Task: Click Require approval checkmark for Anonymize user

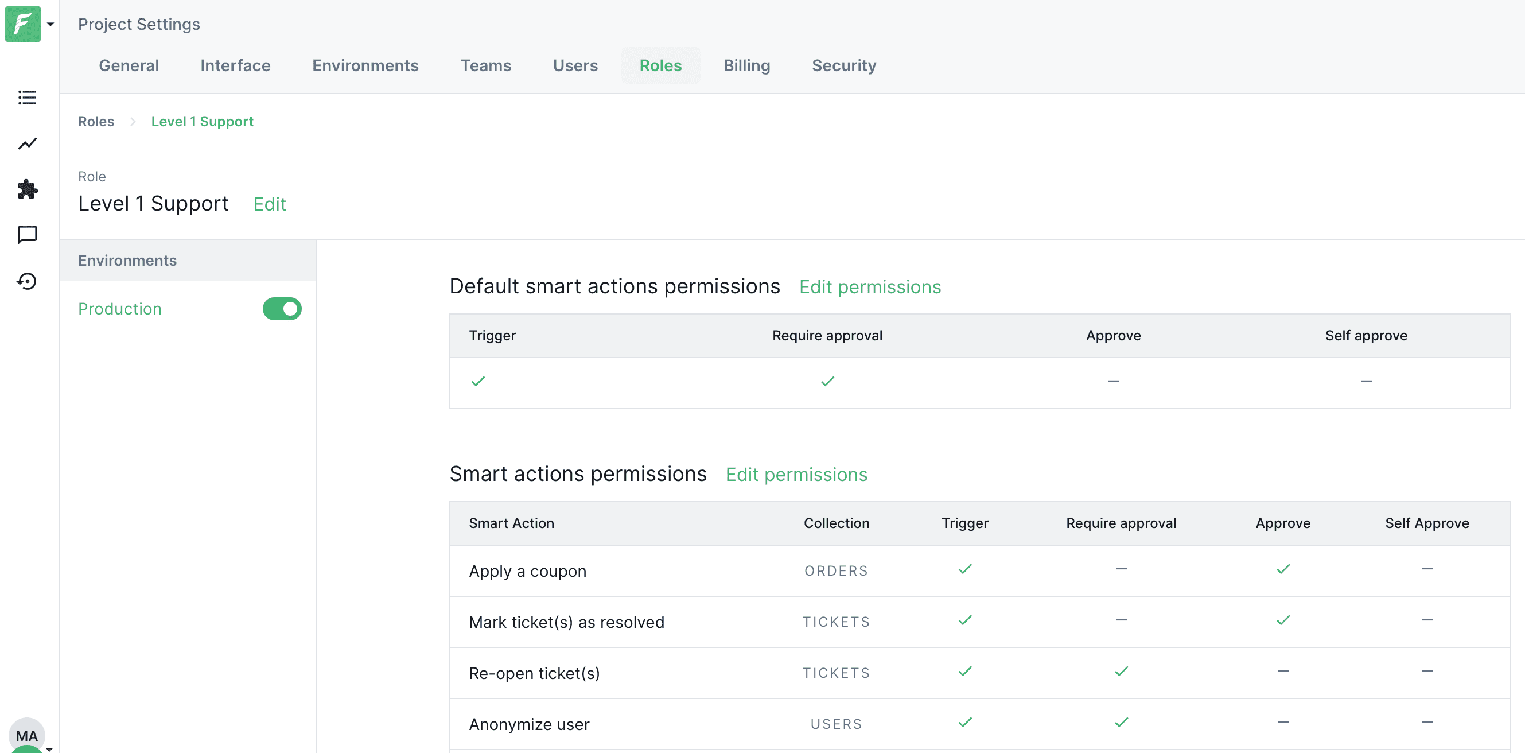Action: (x=1121, y=722)
